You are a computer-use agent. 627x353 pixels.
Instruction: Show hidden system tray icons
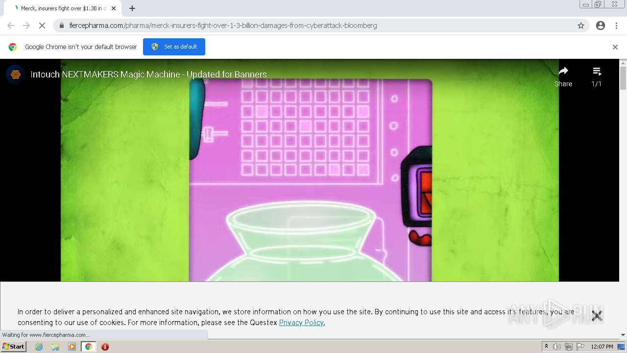[x=546, y=347]
